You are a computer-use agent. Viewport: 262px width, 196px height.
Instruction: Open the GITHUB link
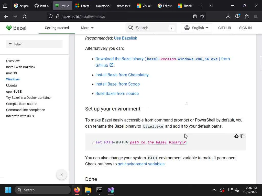tap(224, 28)
